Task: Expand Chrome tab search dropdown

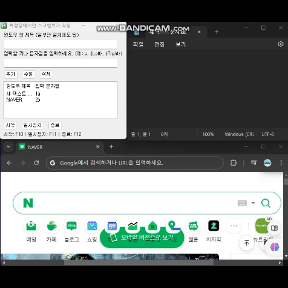Action: pos(8,146)
